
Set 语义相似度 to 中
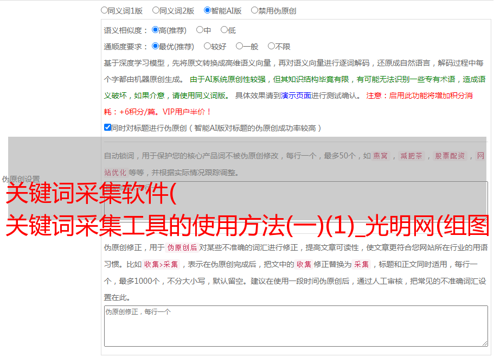[200, 30]
